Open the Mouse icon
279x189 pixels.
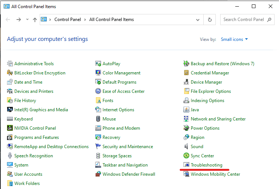click(98, 119)
